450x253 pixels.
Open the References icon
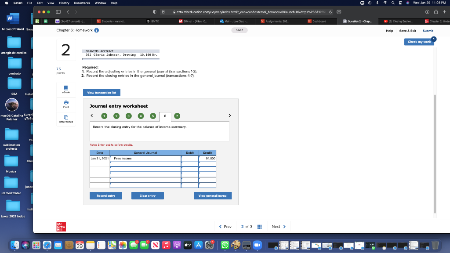(66, 119)
